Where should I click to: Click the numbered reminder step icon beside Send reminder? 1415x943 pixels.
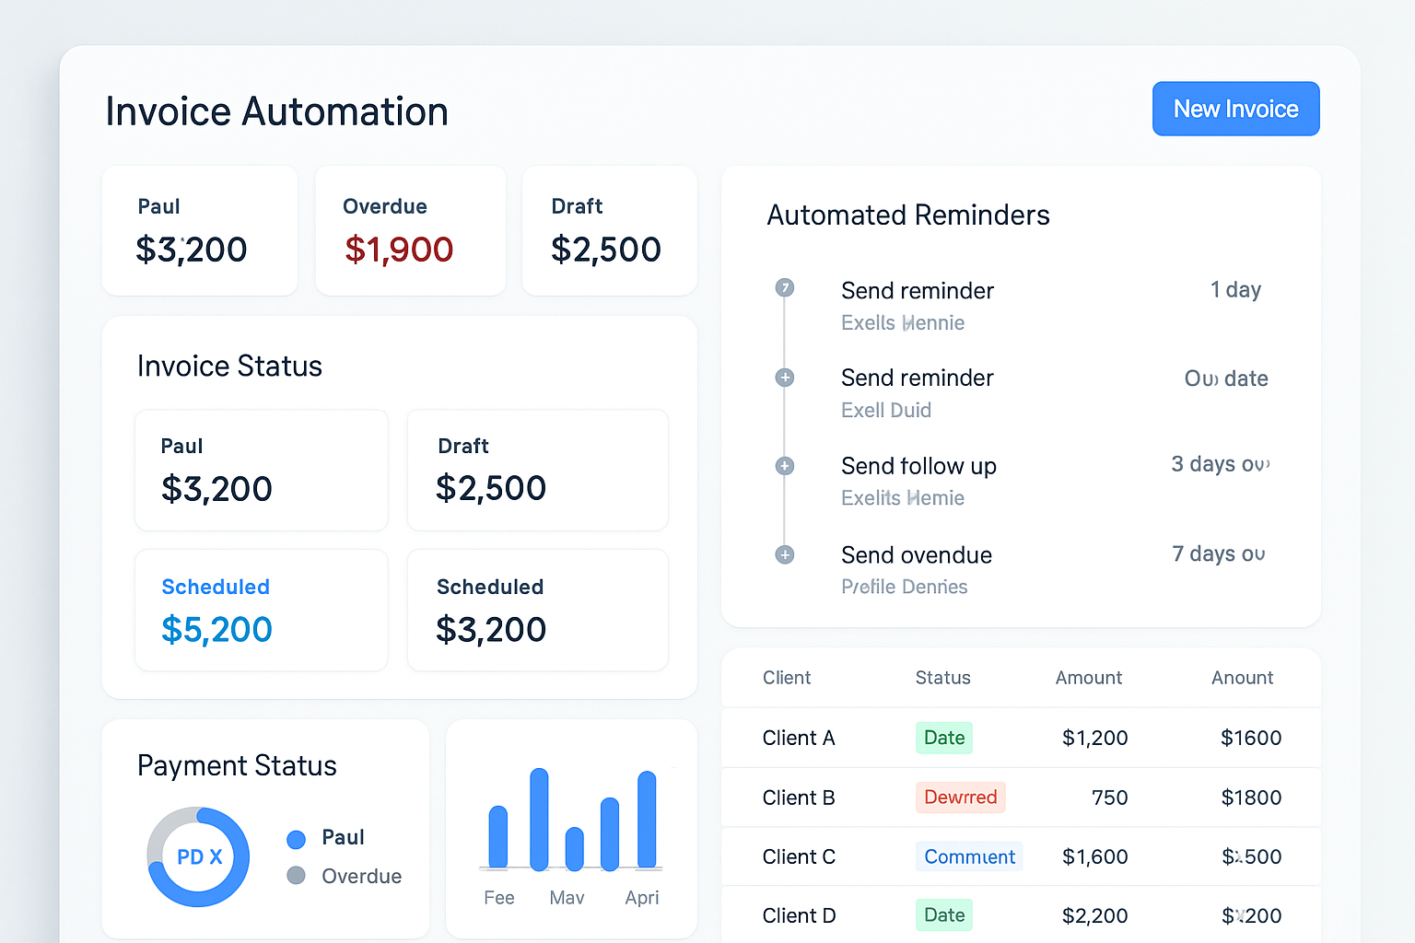(784, 287)
